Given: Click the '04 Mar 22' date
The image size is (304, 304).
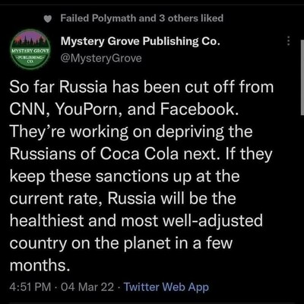Looking at the screenshot, I should tap(87, 287).
